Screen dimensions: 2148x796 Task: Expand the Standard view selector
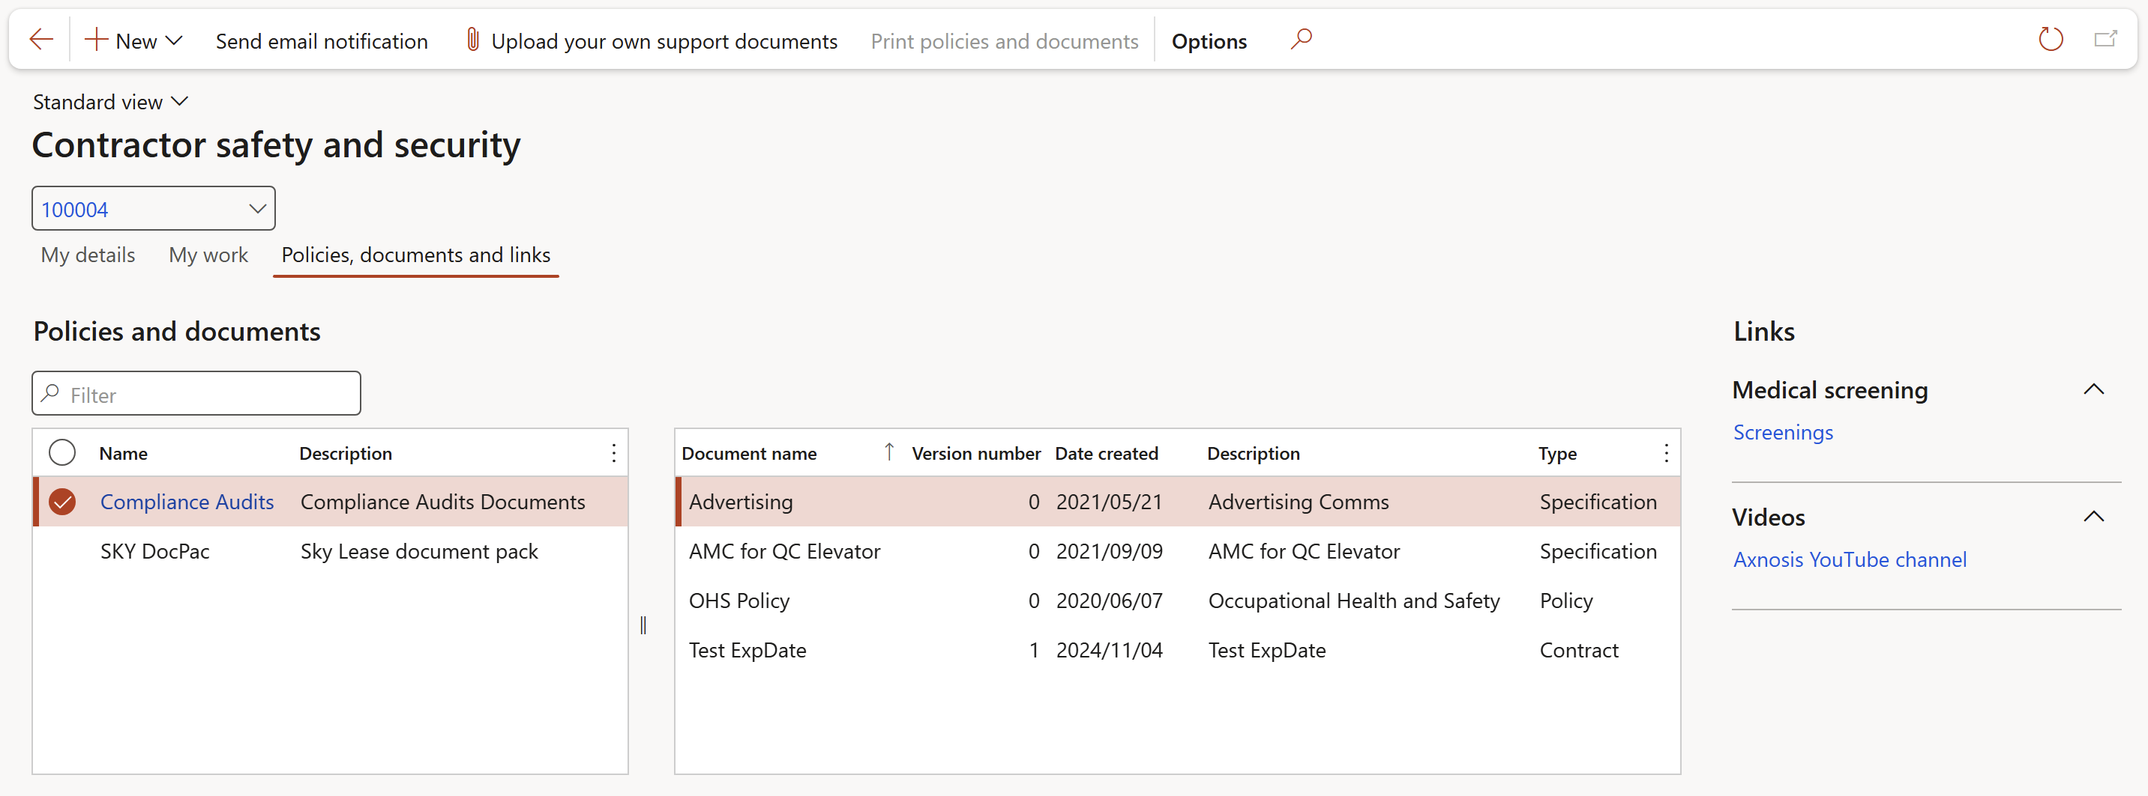click(110, 102)
